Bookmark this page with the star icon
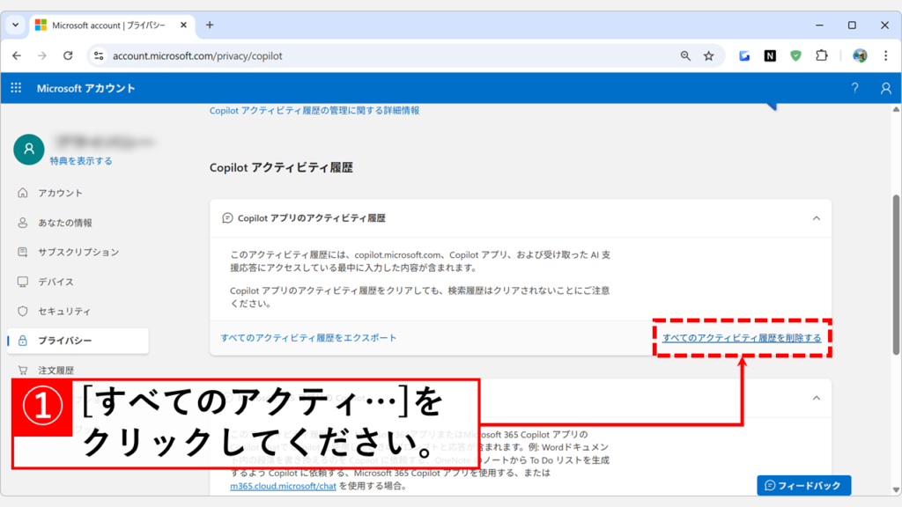 [x=708, y=55]
